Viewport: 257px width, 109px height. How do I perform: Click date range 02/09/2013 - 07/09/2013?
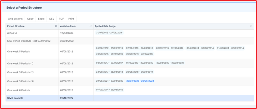140,48
